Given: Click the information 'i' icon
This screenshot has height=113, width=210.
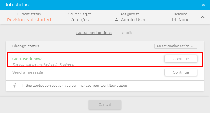Looking at the screenshot, I should (15, 86).
